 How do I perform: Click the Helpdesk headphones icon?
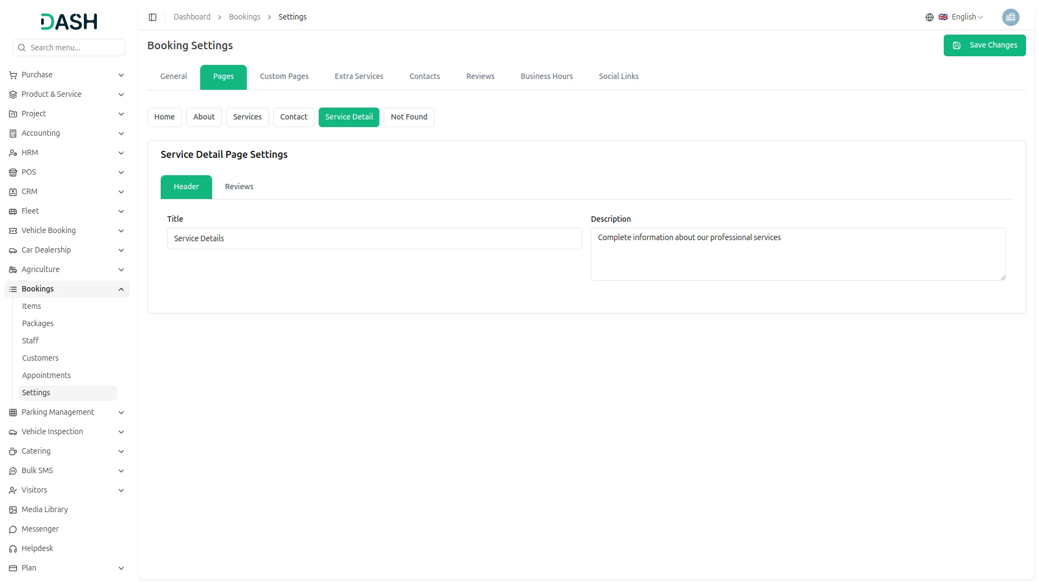[13, 549]
